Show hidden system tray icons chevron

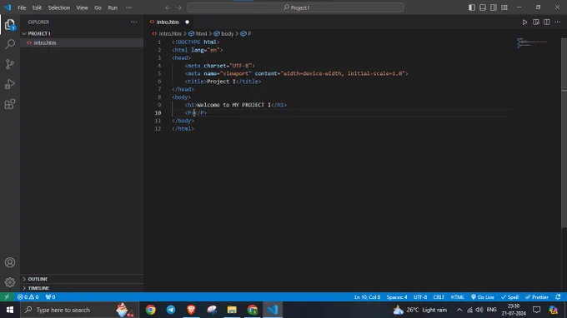point(459,310)
